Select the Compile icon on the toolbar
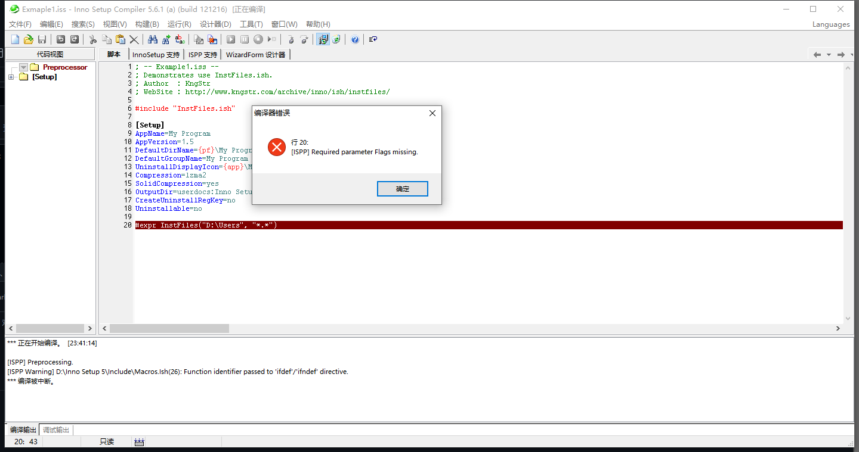This screenshot has width=859, height=452. [x=199, y=39]
